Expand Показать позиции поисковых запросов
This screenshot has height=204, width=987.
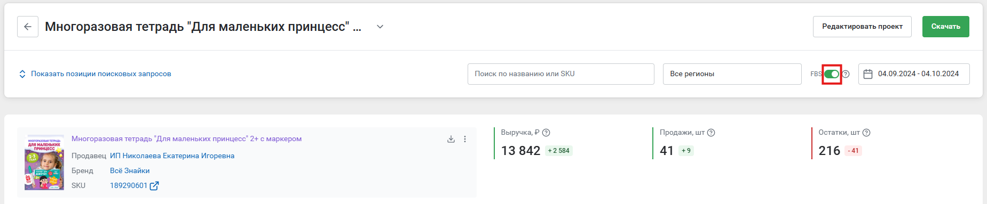tap(95, 74)
